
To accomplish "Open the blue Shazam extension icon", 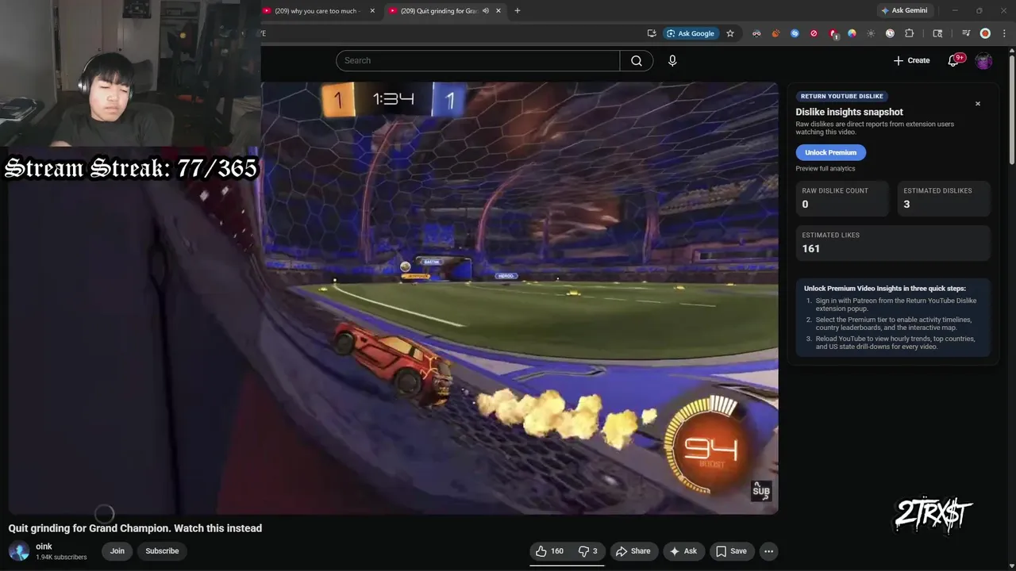I will (x=795, y=33).
